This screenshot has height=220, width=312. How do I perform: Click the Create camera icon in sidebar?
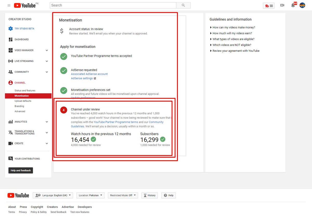point(10,143)
